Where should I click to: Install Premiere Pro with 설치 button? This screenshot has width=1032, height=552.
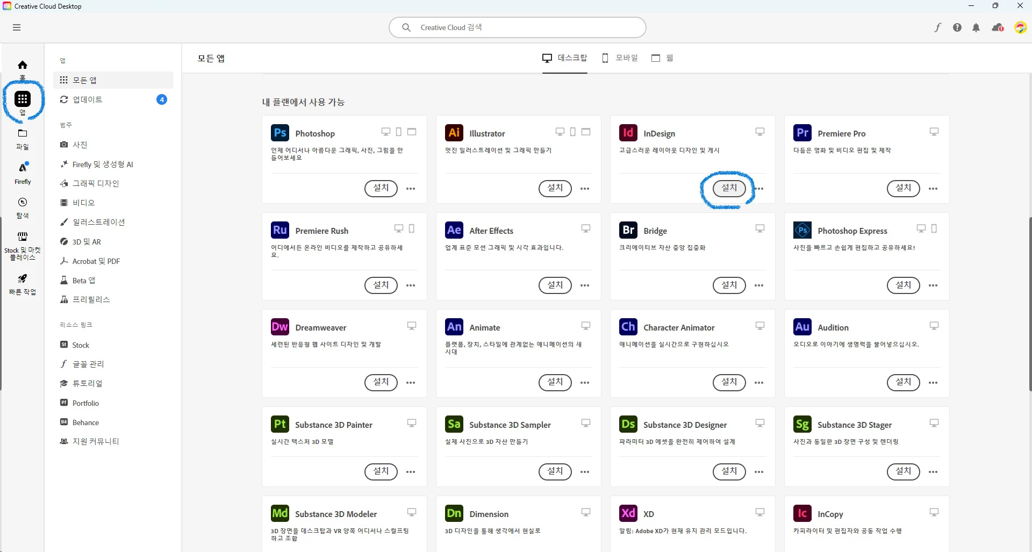click(904, 188)
